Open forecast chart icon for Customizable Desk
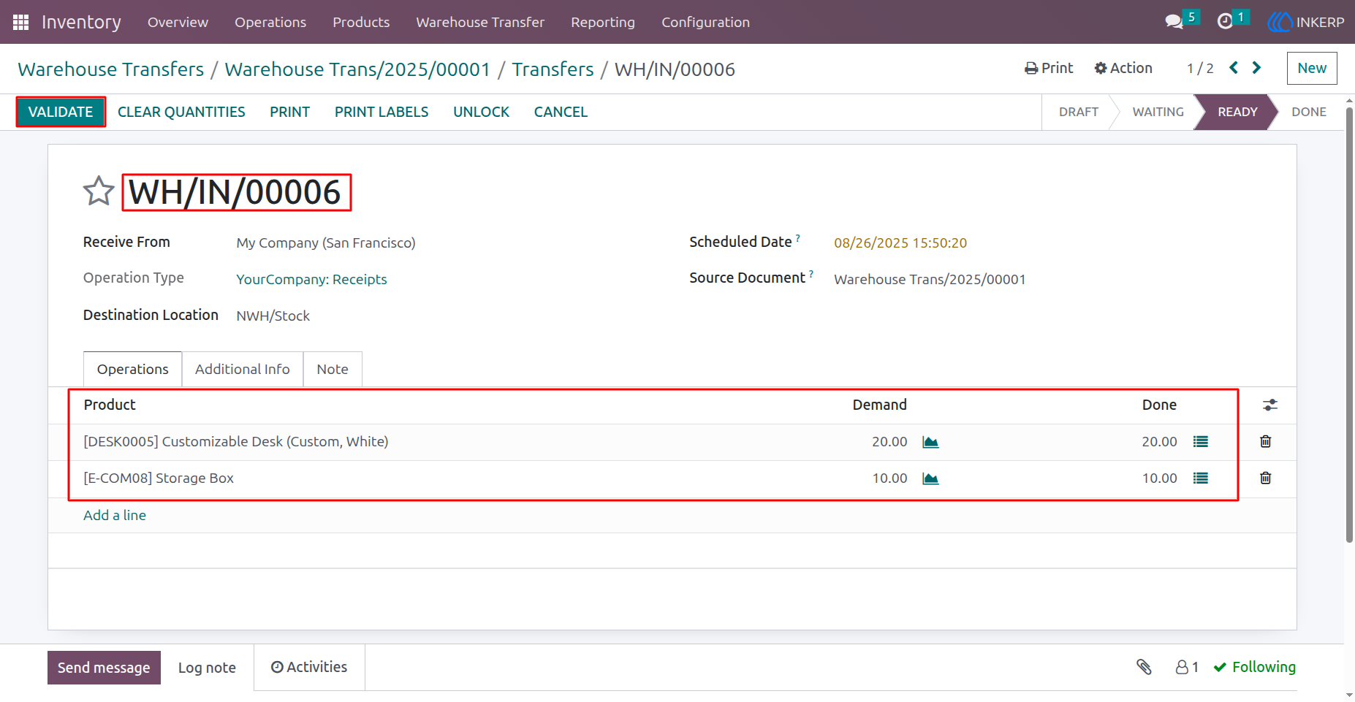 930,442
